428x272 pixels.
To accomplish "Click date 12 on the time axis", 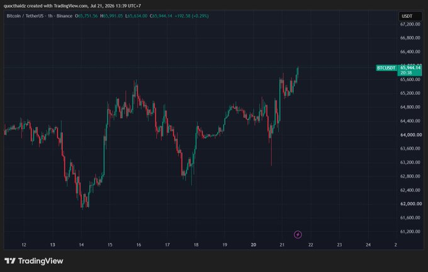I will (x=24, y=245).
